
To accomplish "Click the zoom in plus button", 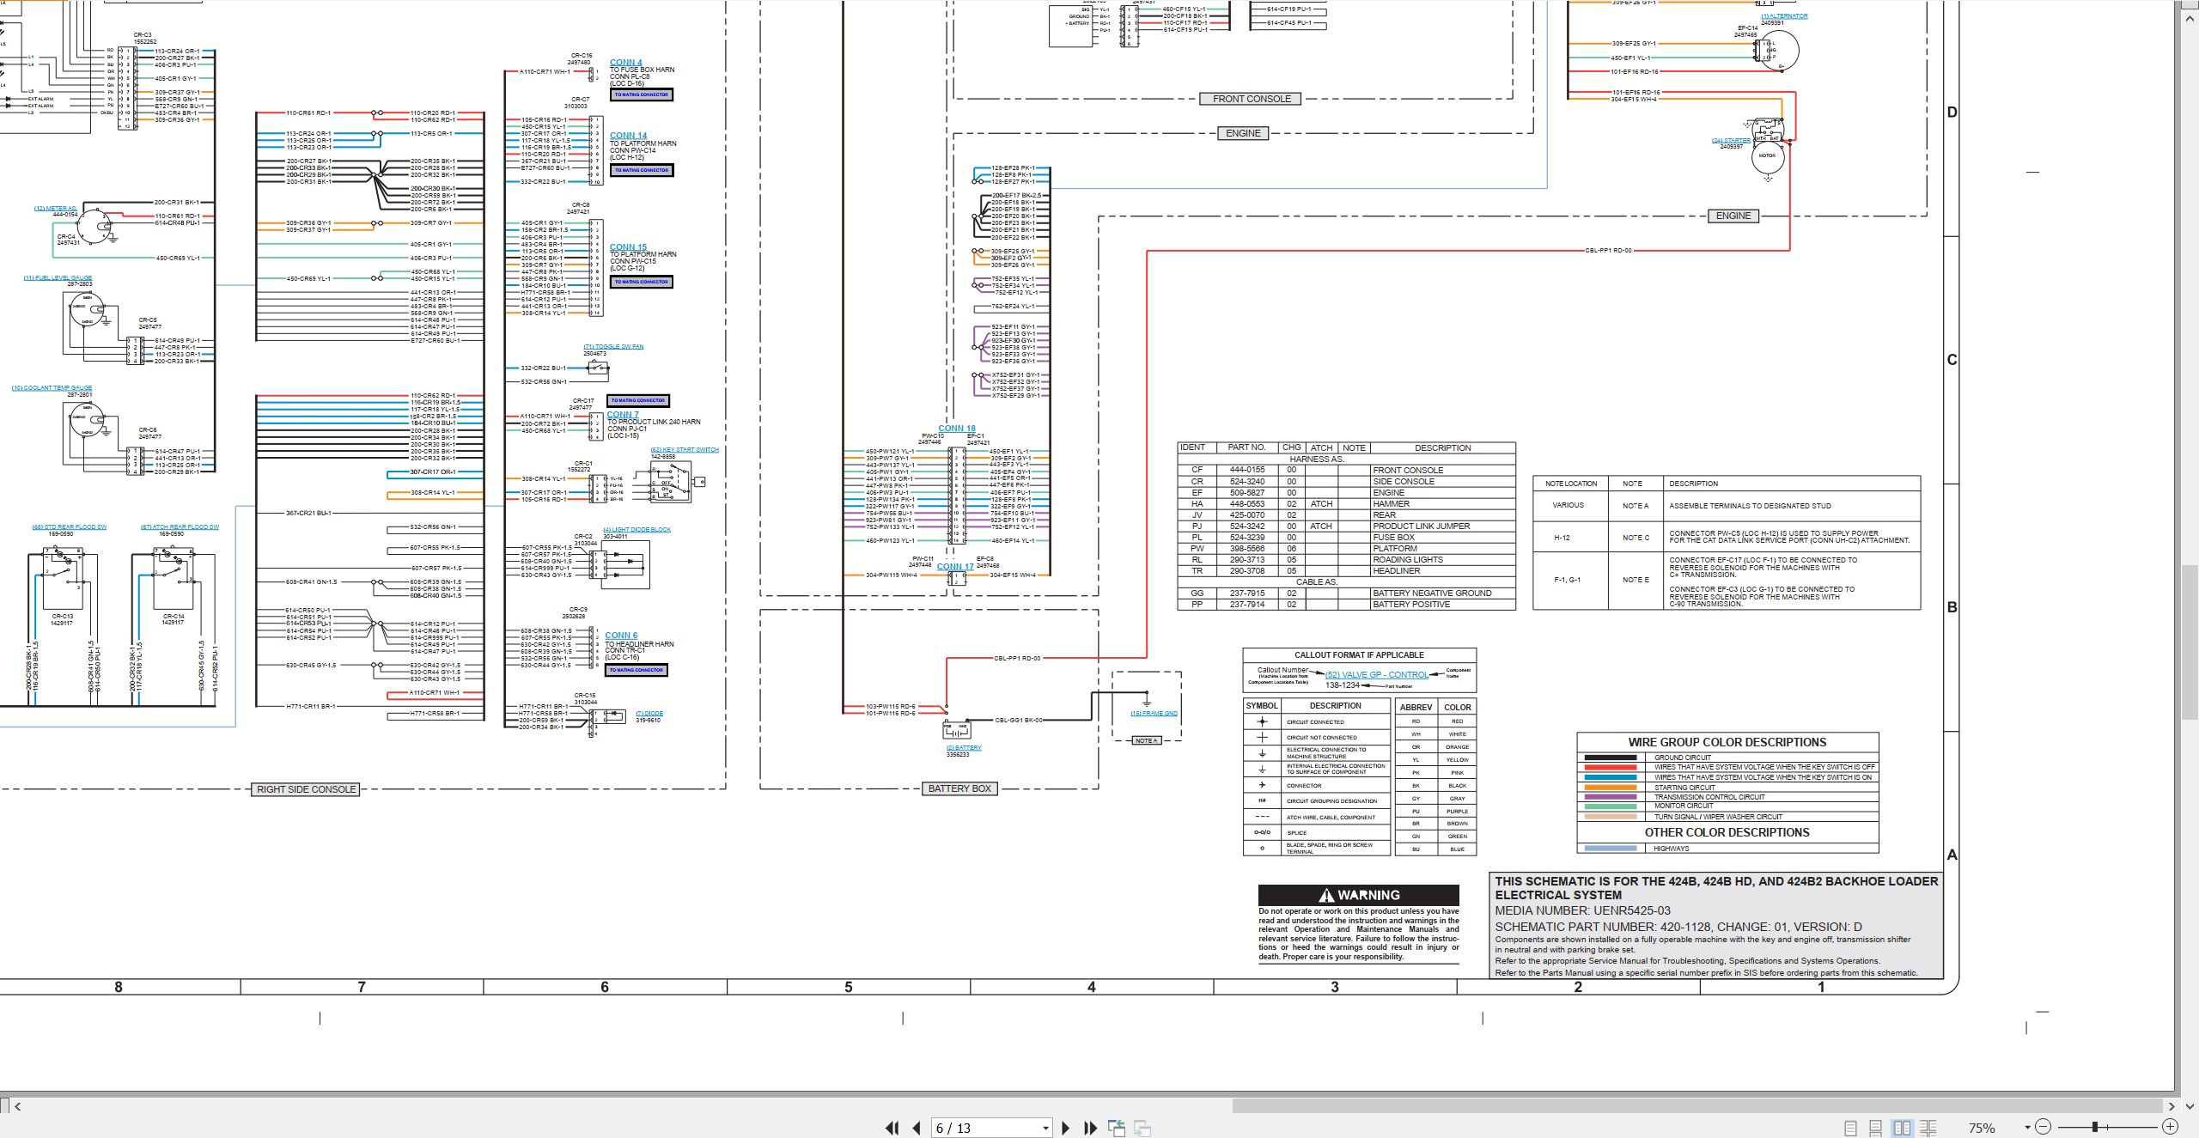I will pyautogui.click(x=2170, y=1127).
